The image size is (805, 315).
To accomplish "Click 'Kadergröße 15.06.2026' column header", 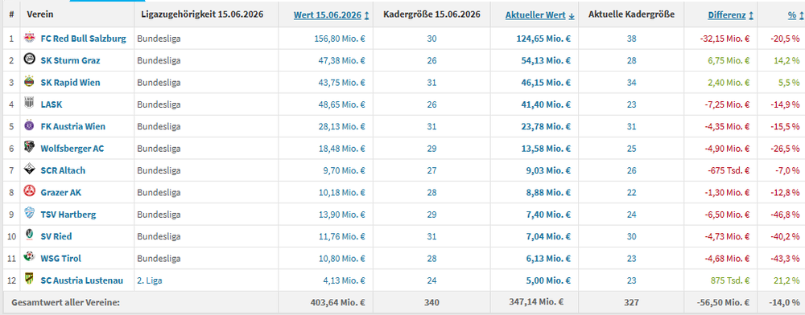I will (431, 14).
